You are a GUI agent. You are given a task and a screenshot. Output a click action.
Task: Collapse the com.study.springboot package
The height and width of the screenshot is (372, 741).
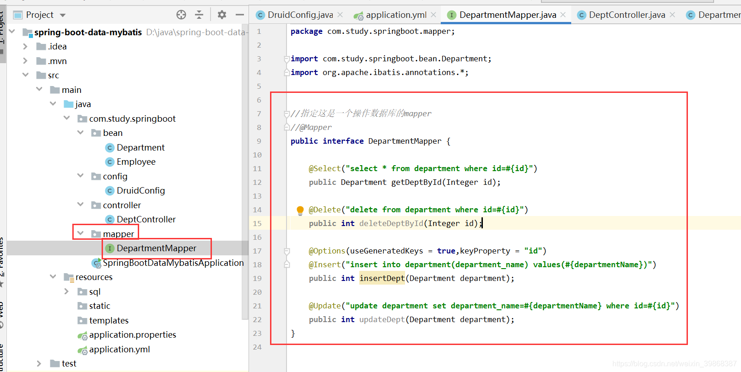[x=67, y=118]
